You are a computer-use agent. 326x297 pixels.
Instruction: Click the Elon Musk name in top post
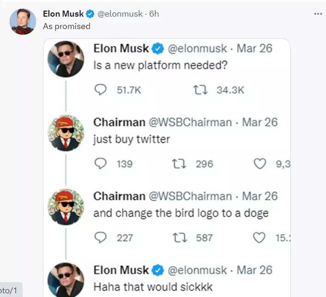[x=63, y=14]
